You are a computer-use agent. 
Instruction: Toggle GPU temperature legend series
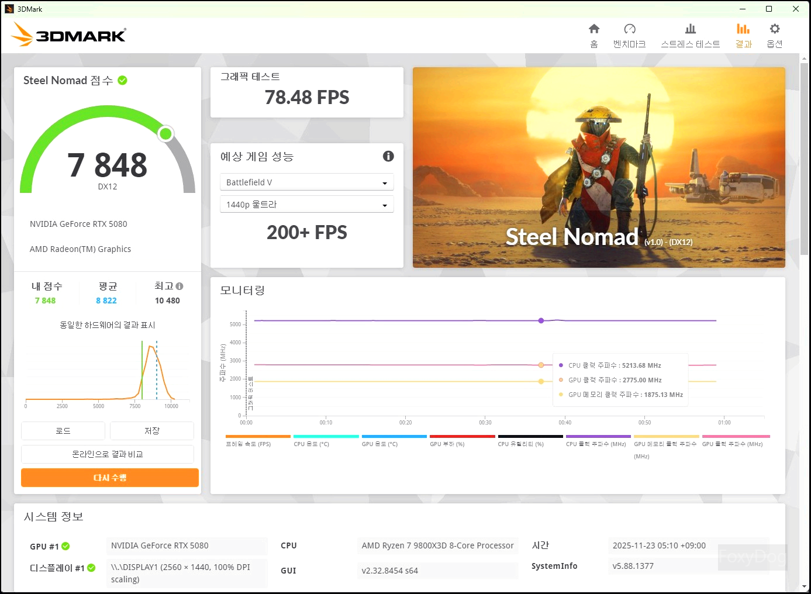pos(394,441)
